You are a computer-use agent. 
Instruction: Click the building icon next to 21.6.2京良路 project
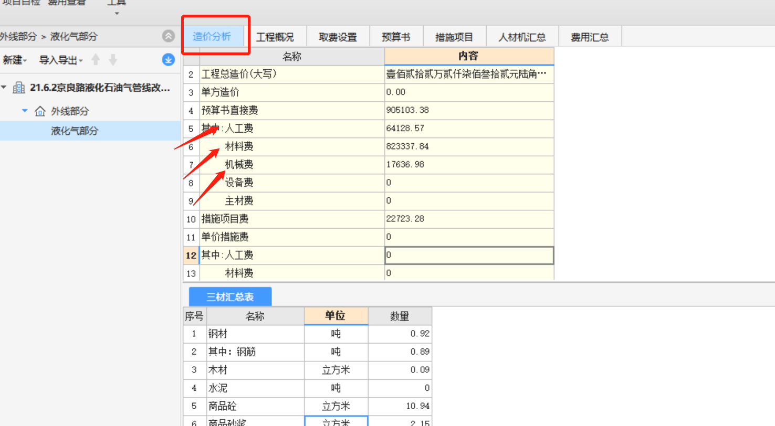click(x=19, y=88)
